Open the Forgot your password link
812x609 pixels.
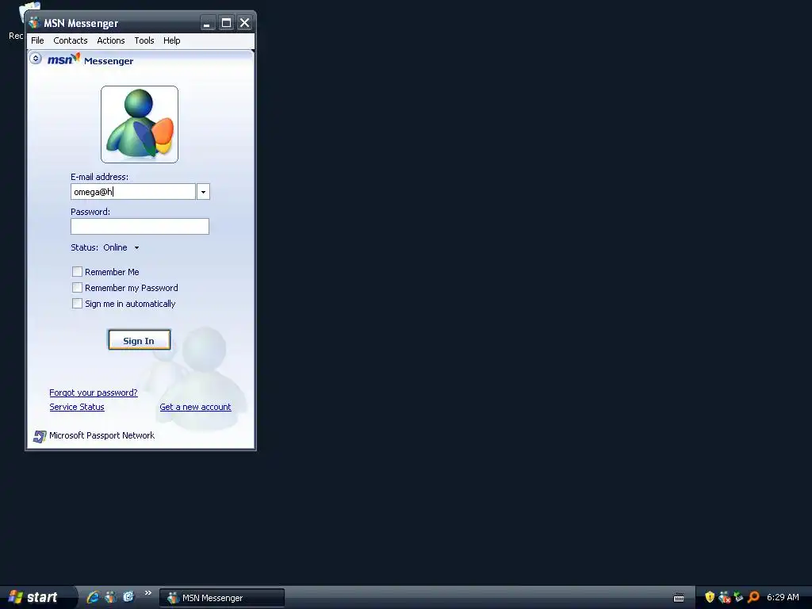(x=94, y=393)
